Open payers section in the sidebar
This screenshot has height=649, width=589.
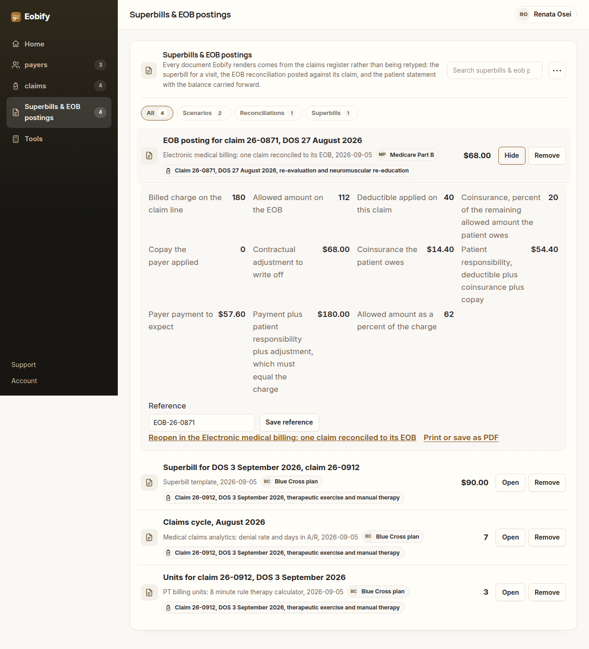coord(59,65)
